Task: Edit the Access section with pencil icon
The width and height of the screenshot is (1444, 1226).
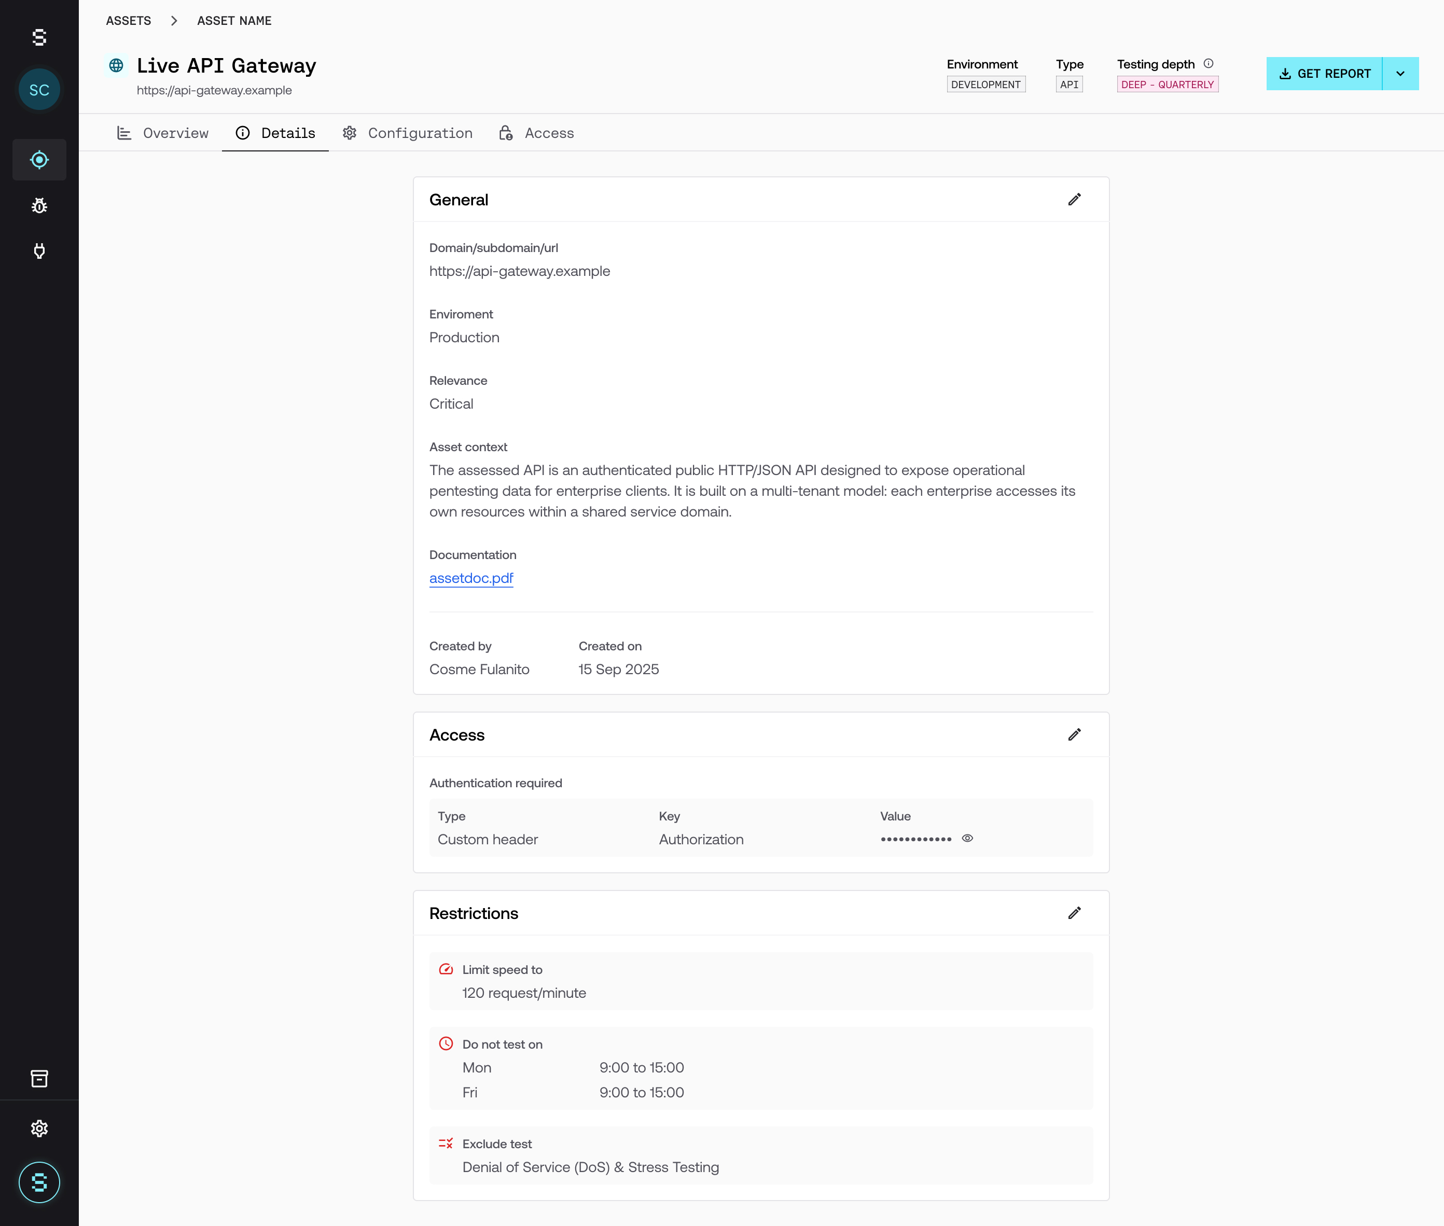Action: click(x=1074, y=735)
